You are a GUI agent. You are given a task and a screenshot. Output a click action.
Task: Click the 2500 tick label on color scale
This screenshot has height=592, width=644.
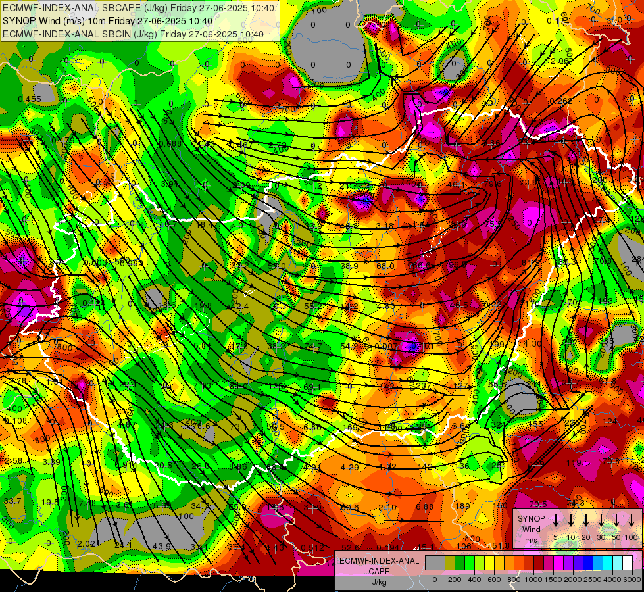(x=593, y=580)
